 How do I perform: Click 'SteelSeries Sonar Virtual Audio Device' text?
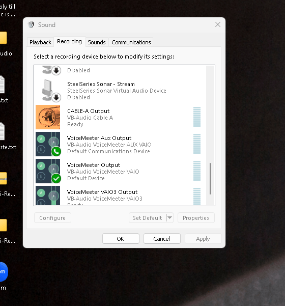point(117,91)
